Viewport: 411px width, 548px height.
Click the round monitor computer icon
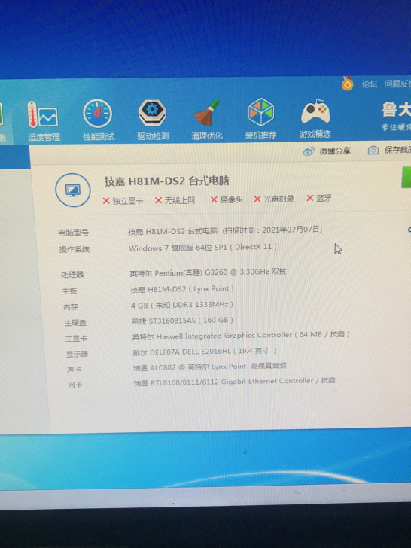(73, 190)
